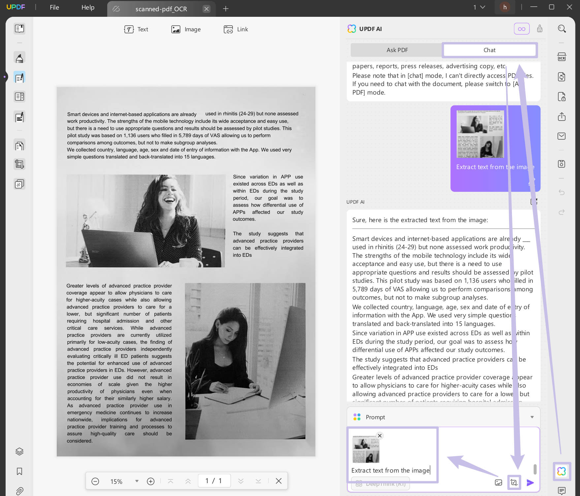Click the Extract text from the image card
The width and height of the screenshot is (580, 496).
[495, 148]
